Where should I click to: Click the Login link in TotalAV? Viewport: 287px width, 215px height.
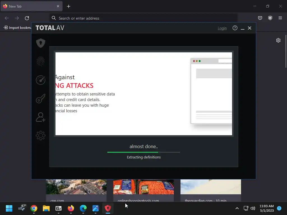pos(222,28)
